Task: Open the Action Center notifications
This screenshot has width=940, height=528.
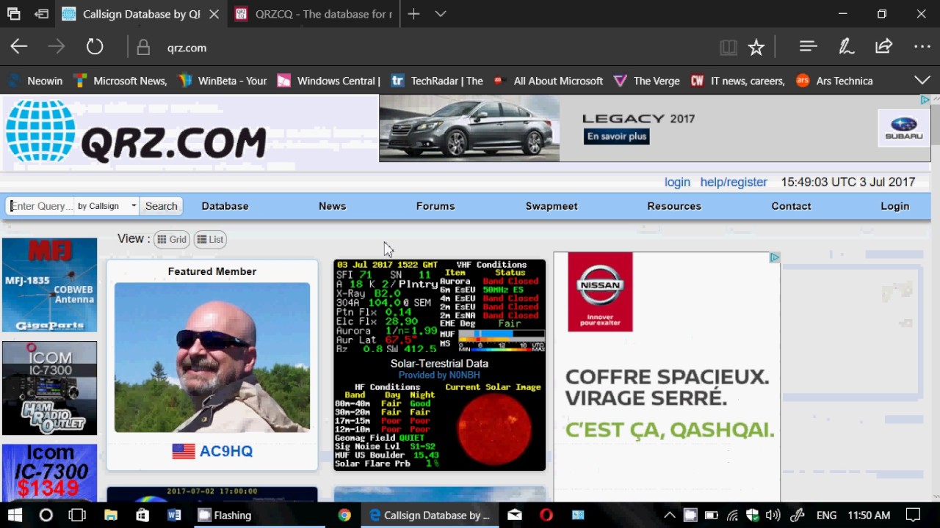Action: 913,515
